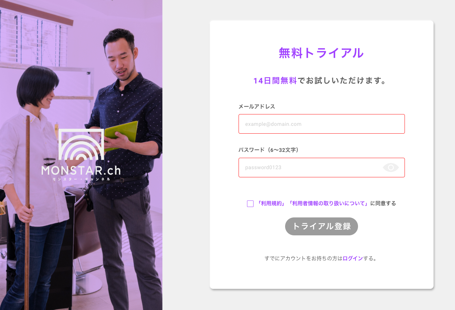This screenshot has width=455, height=310.
Task: Follow the ログイン link
Action: 353,258
